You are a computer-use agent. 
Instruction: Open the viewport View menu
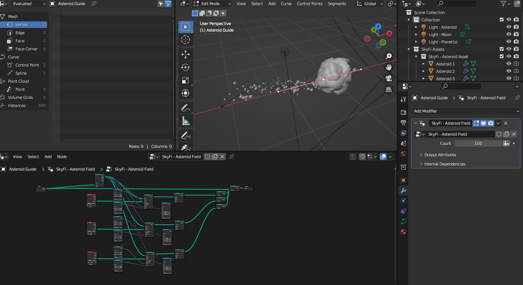click(241, 4)
